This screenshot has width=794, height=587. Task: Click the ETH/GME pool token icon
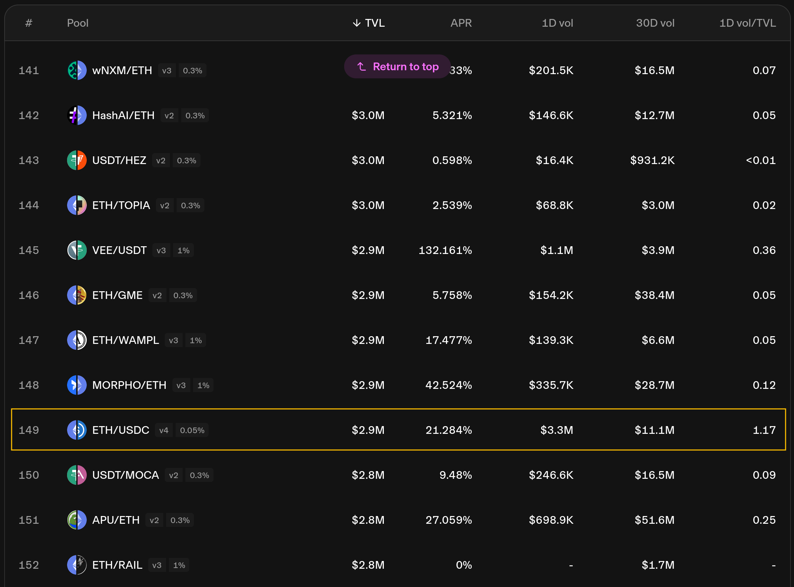pyautogui.click(x=77, y=295)
